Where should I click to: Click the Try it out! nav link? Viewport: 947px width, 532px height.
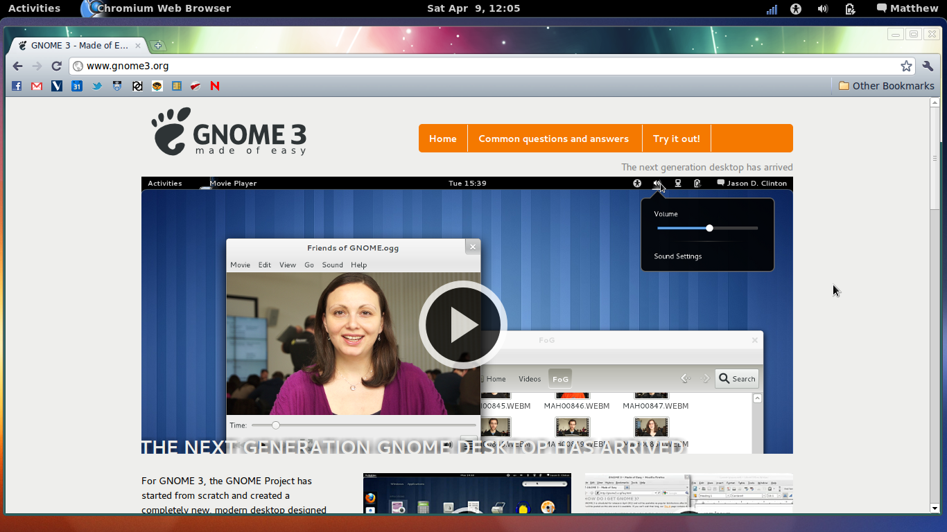click(676, 139)
